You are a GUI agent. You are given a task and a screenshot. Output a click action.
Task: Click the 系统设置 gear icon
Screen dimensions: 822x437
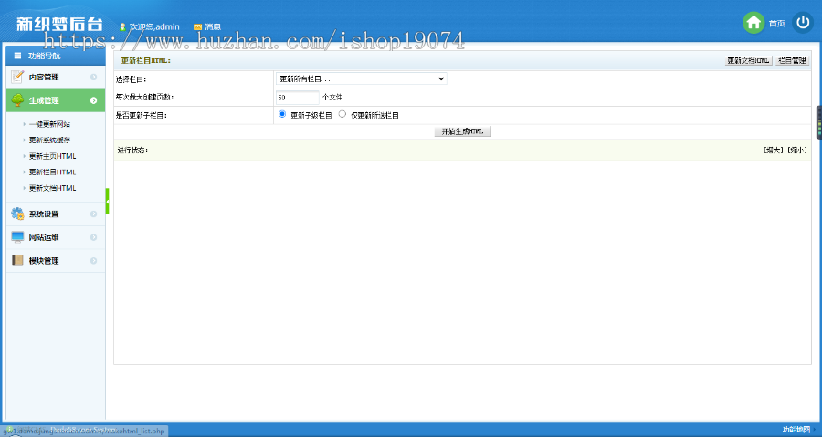click(17, 213)
